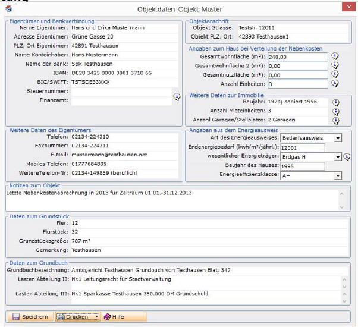Image resolution: width=358 pixels, height=327 pixels.
Task: Click Endenergiebedarf field showing 12001
Action: (303, 148)
